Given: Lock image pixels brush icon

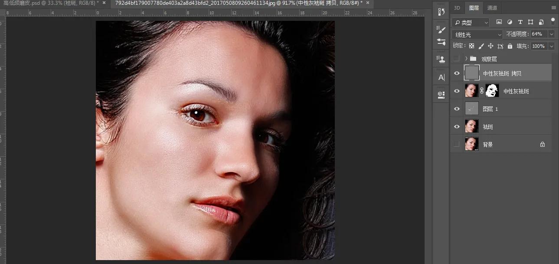Looking at the screenshot, I should coord(481,46).
